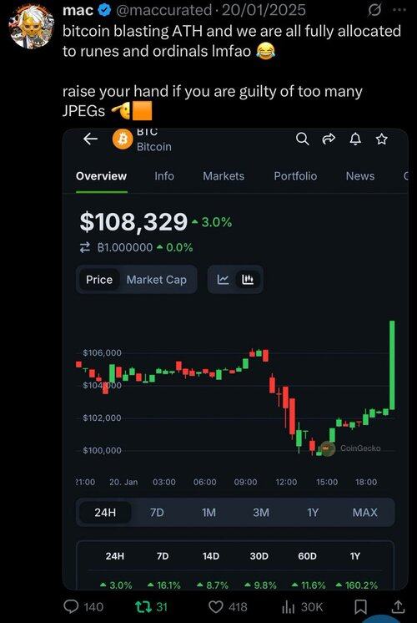
Task: Open the reply comments icon
Action: (72, 606)
